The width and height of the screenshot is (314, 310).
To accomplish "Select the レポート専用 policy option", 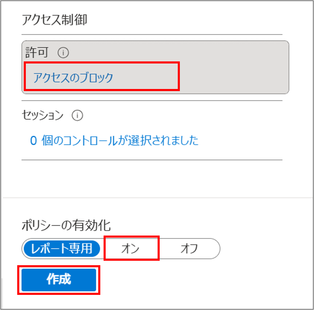I will tap(62, 249).
